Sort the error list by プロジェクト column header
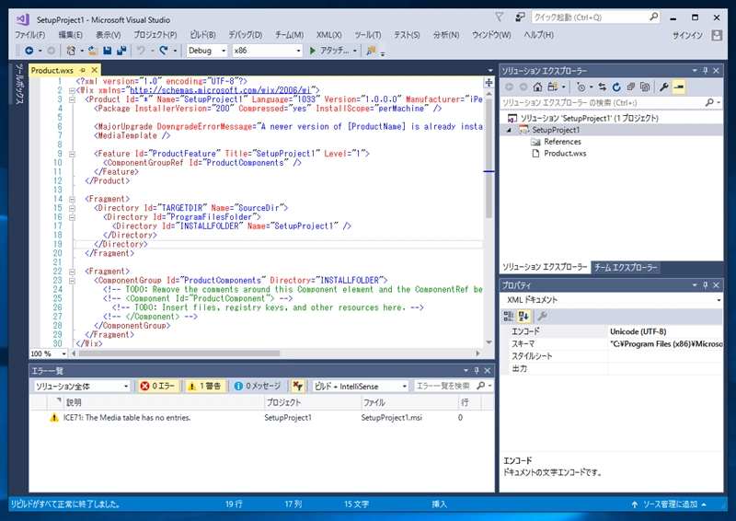Viewport: 736px width, 521px height. [312, 402]
